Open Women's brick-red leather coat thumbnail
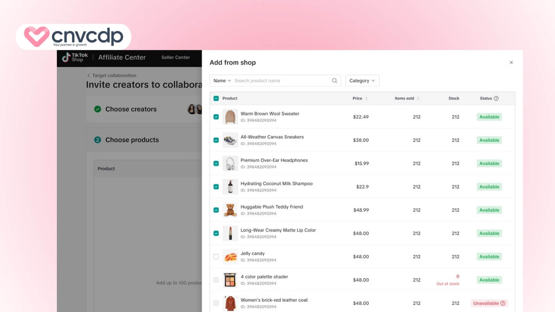Image resolution: width=555 pixels, height=312 pixels. coord(230,303)
